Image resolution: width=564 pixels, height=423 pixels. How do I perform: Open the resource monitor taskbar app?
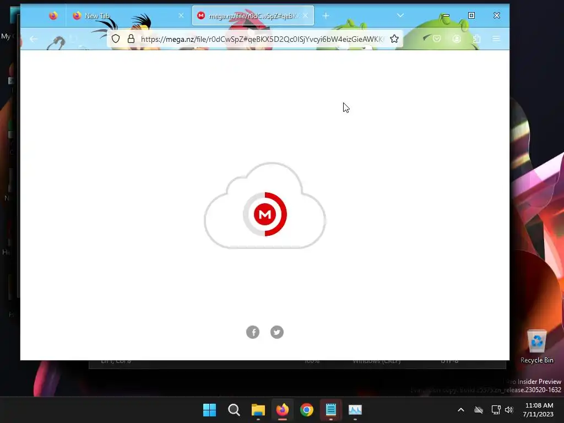click(355, 410)
